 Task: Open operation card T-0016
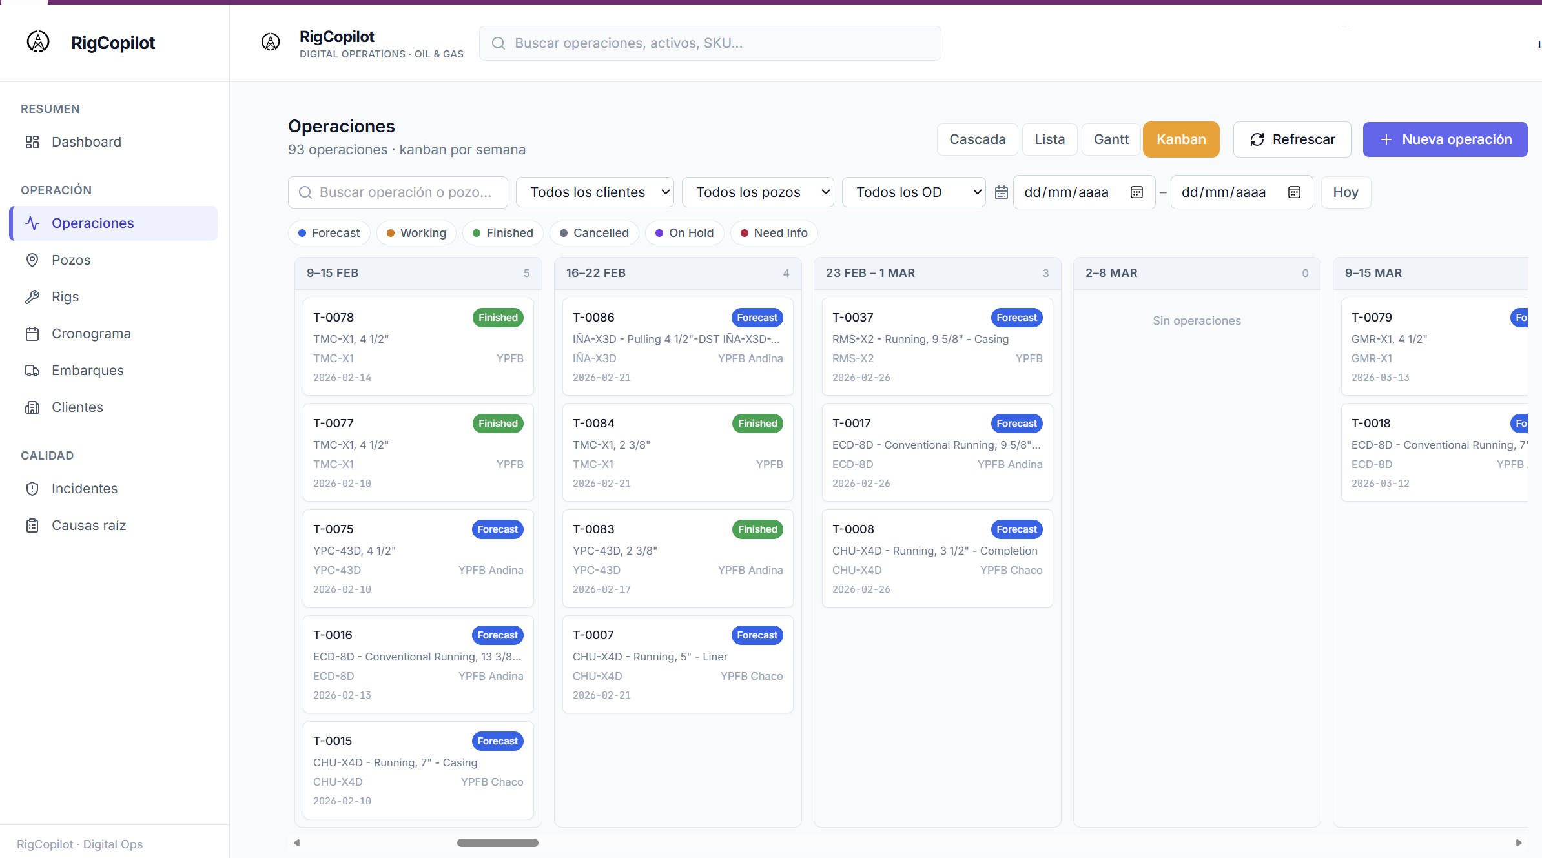point(418,664)
